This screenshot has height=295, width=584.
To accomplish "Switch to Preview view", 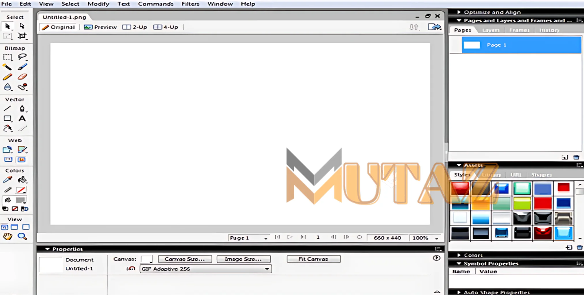I will (x=100, y=27).
